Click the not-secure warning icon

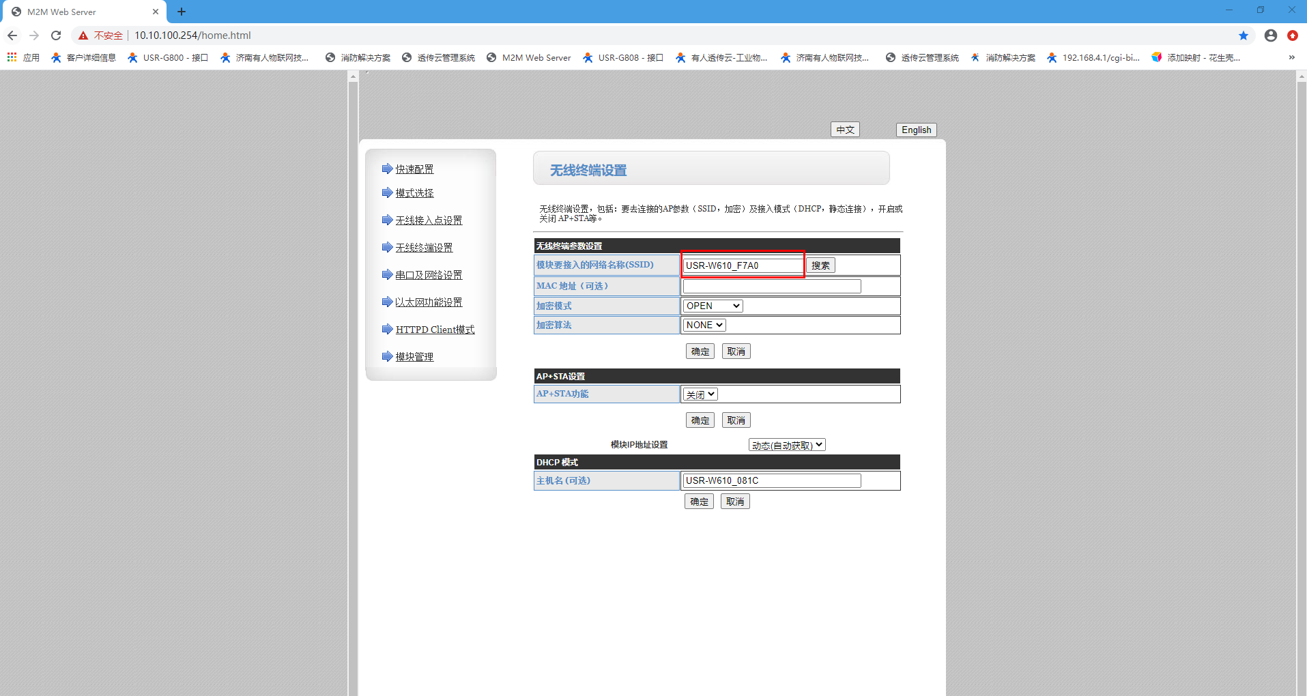pyautogui.click(x=83, y=35)
